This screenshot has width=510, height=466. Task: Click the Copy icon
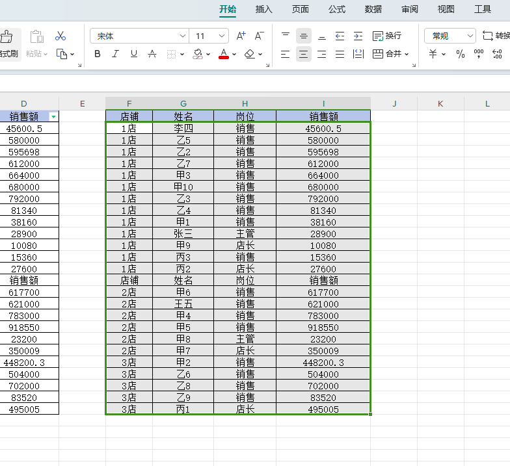tap(61, 54)
